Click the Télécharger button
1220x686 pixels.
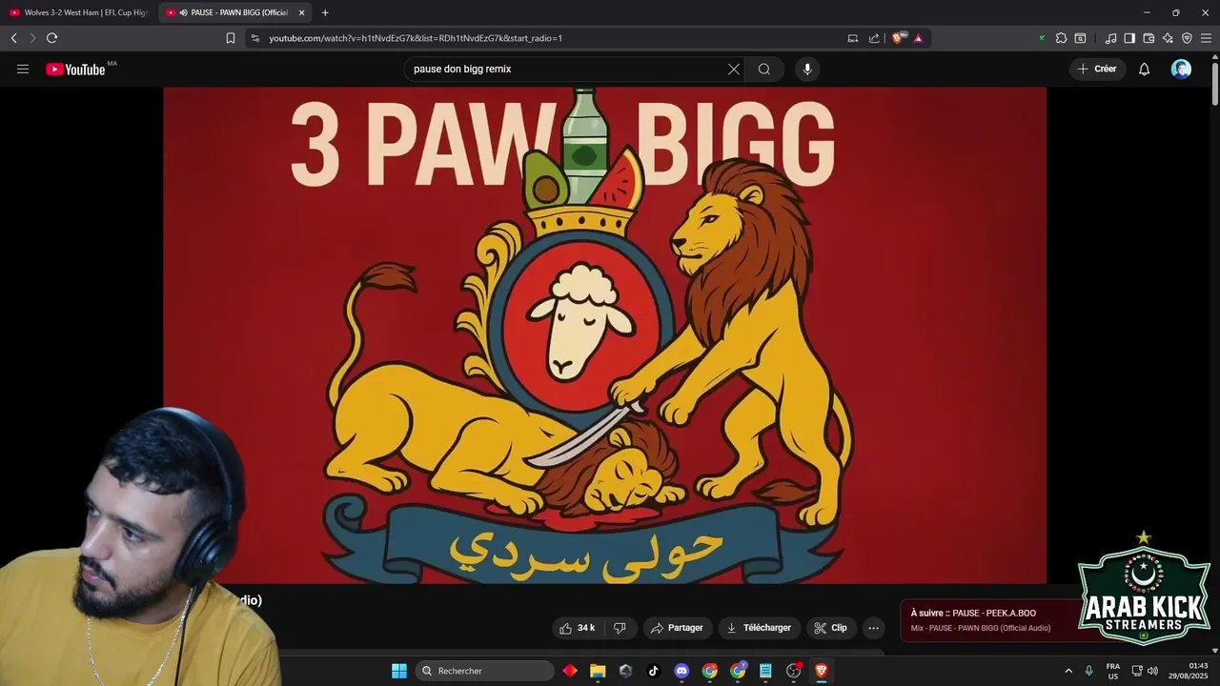(x=759, y=628)
